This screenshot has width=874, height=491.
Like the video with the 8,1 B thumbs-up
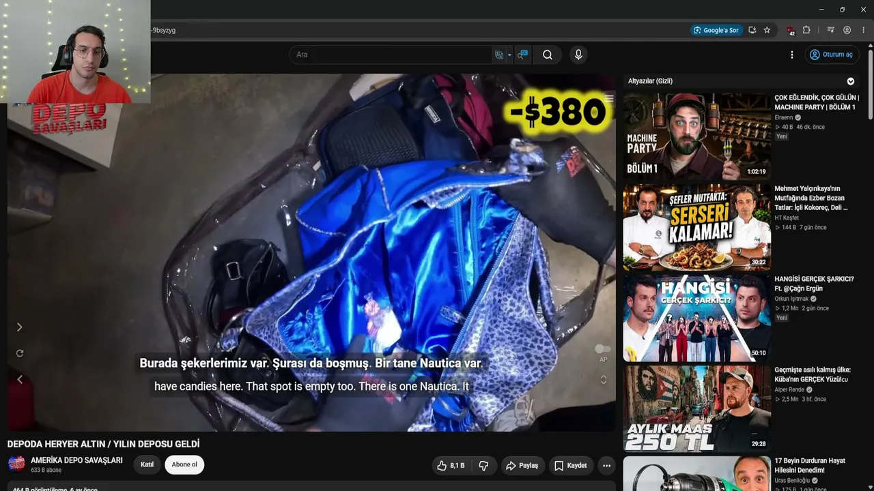pos(451,466)
